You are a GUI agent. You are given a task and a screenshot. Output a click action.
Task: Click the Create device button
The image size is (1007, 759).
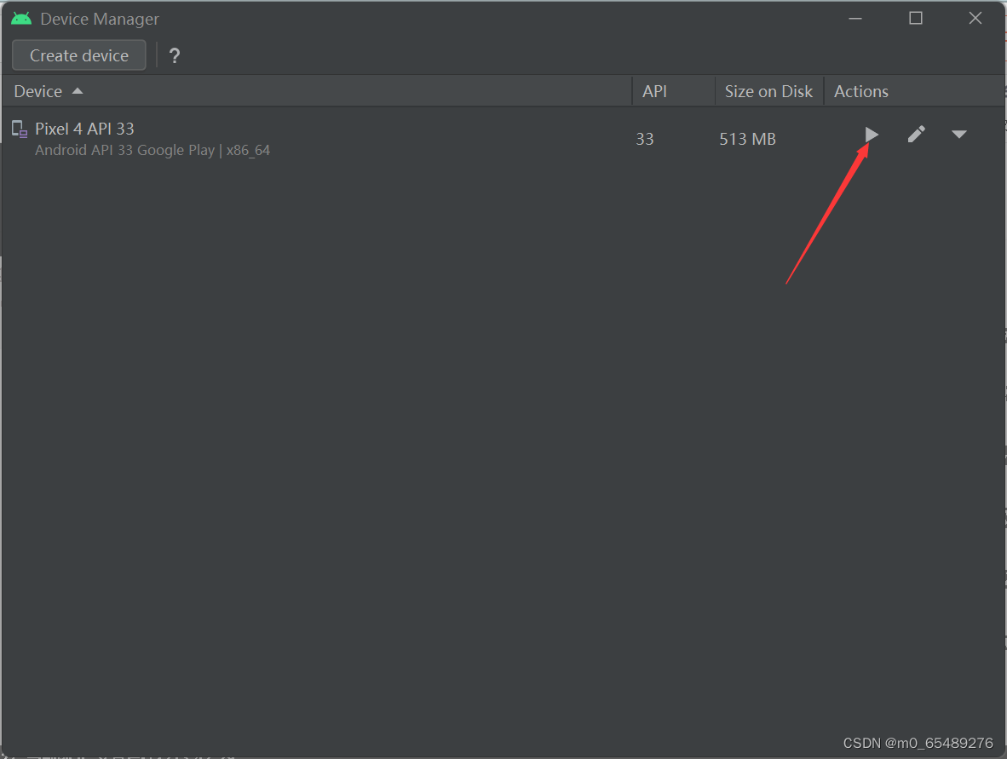pos(79,56)
